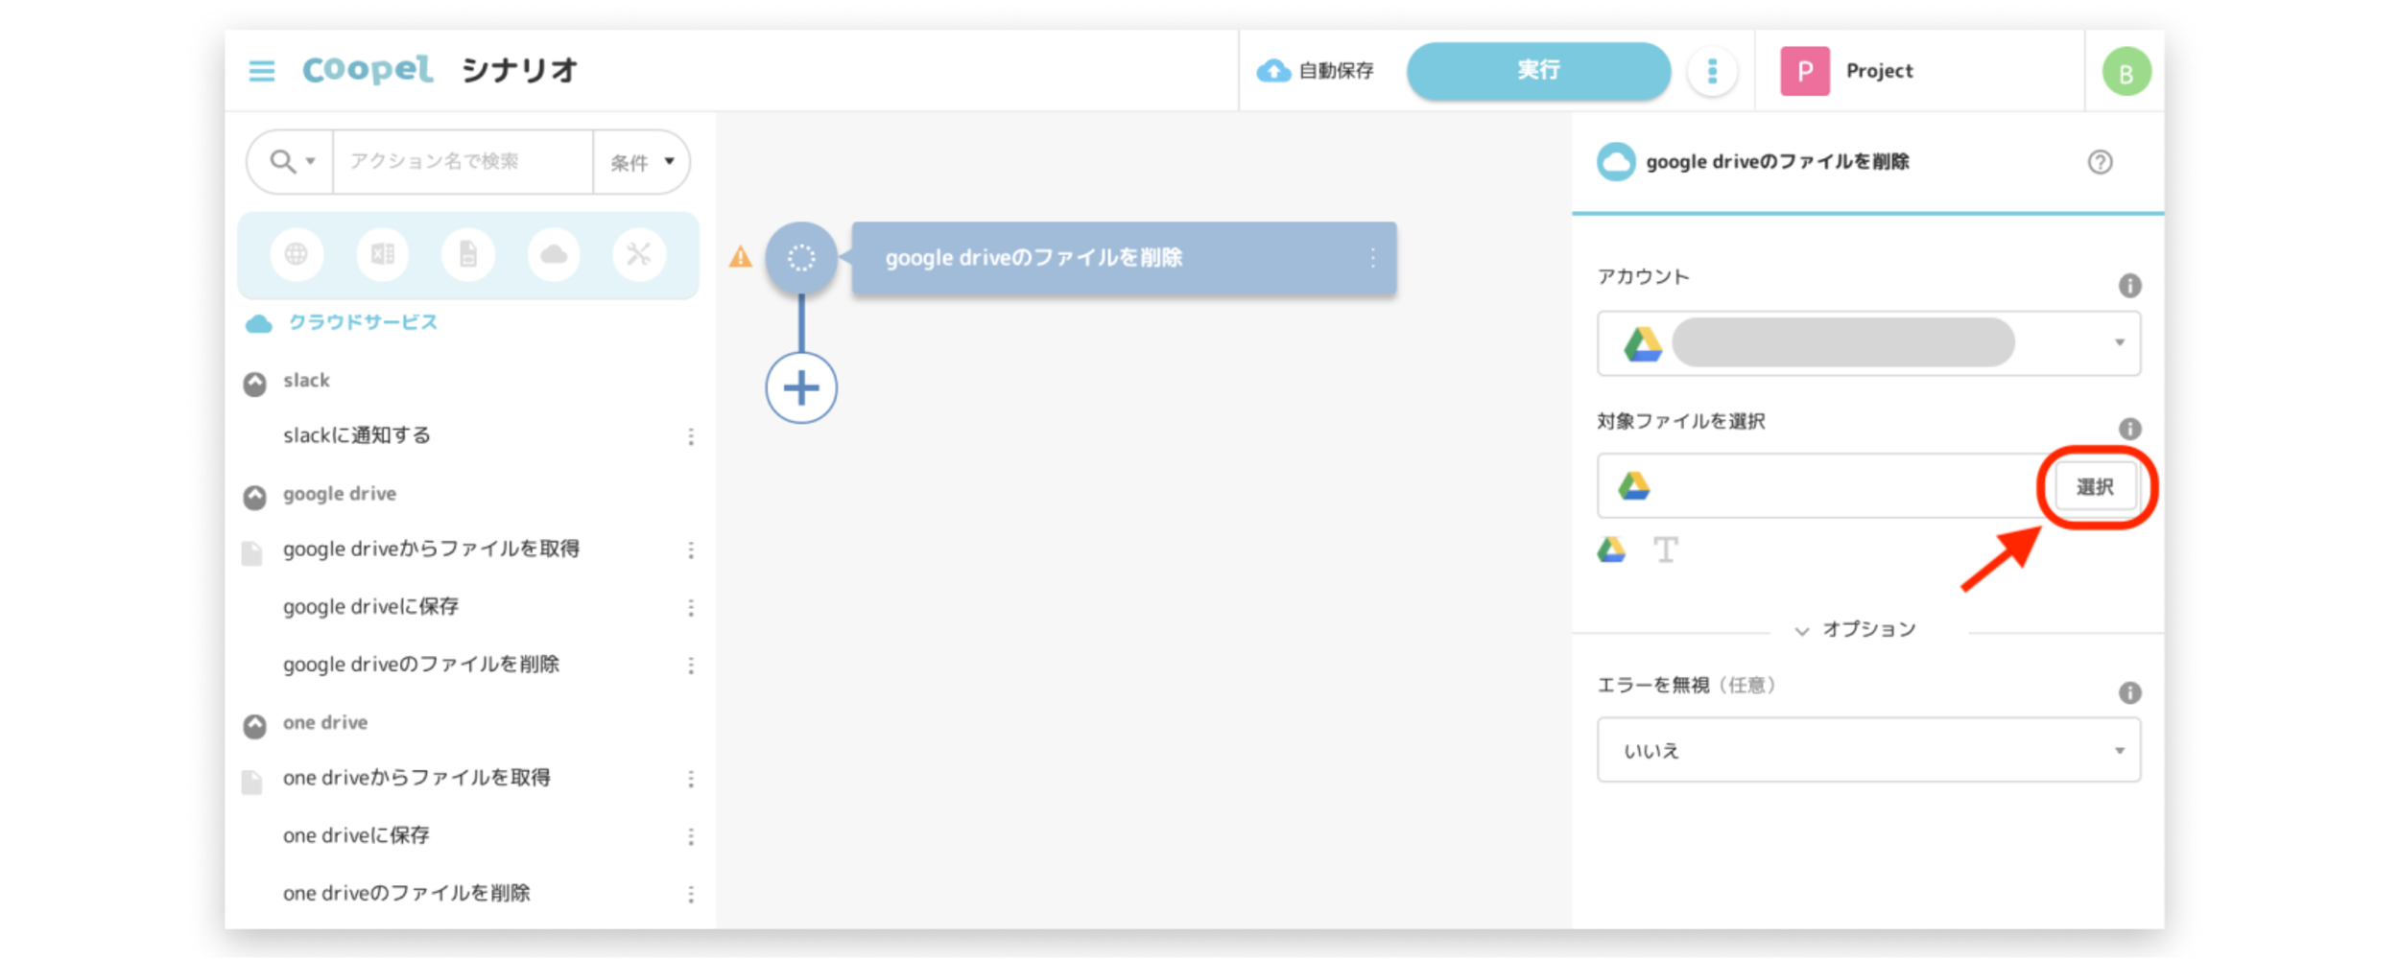
Task: Open options for google driveに保存
Action: [x=691, y=608]
